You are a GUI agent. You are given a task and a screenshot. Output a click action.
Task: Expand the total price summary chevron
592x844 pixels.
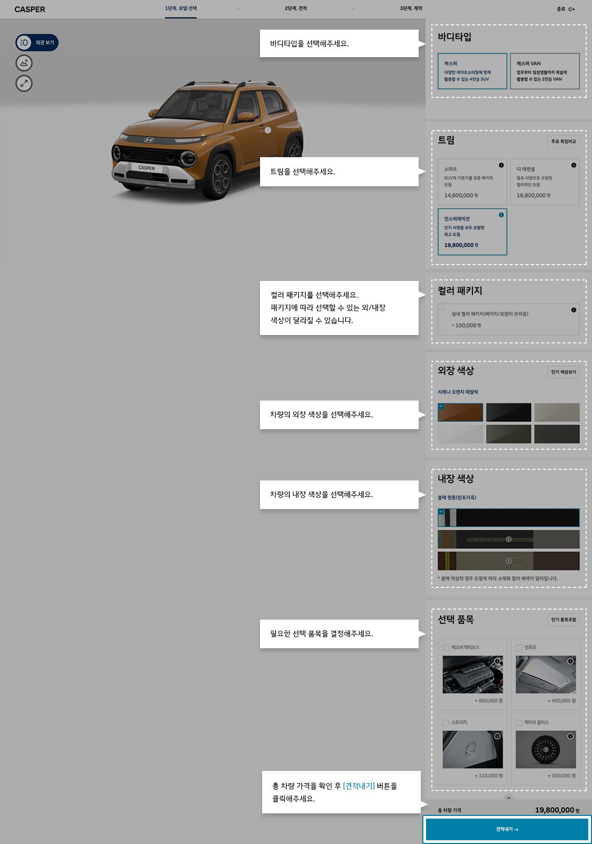pos(508,798)
